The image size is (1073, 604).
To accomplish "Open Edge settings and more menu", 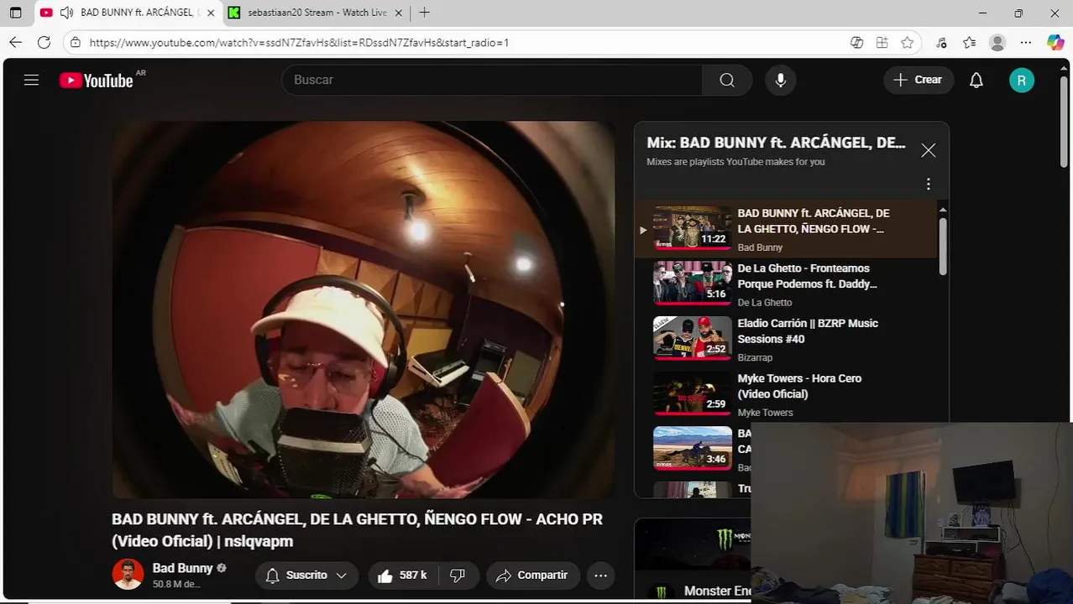I will tap(1026, 43).
